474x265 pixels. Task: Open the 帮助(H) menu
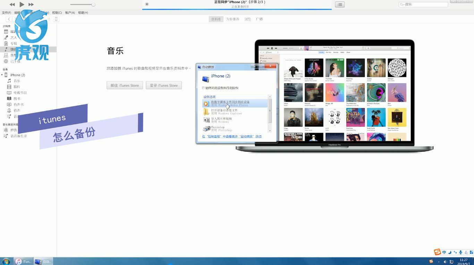[x=83, y=12]
